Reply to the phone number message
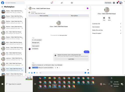 pyautogui.click(x=57, y=68)
